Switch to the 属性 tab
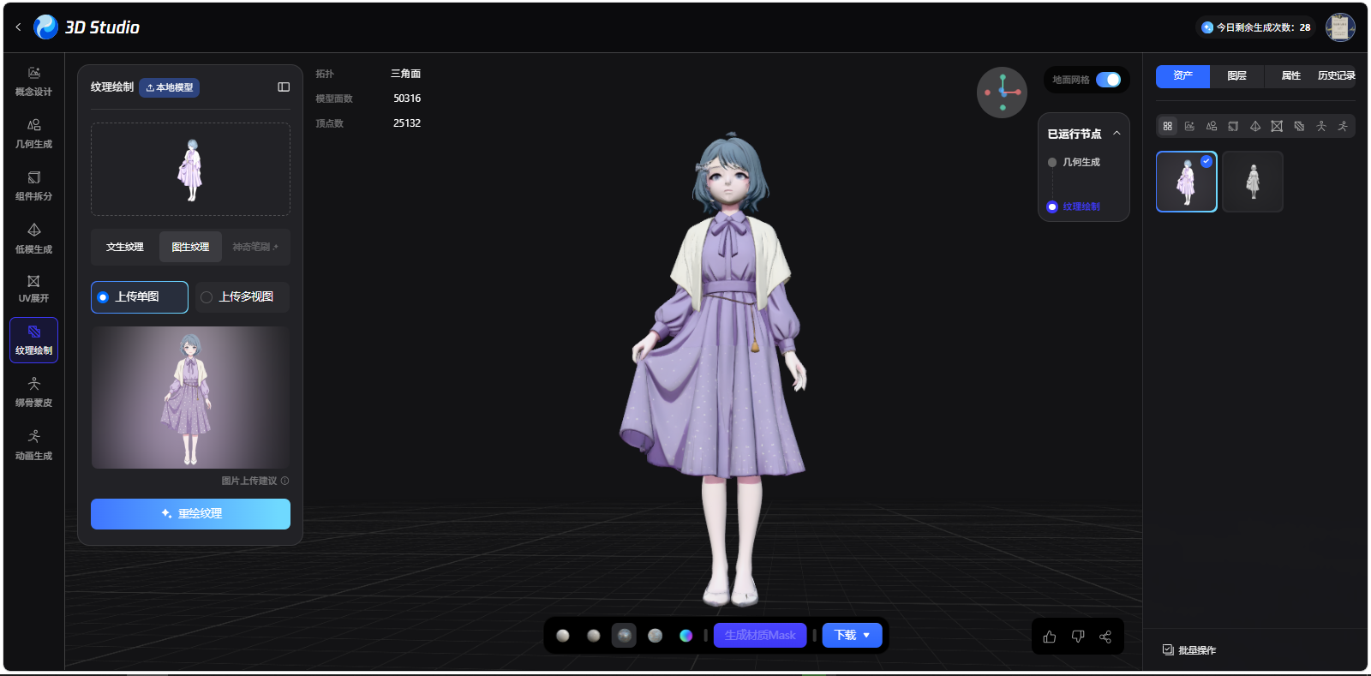1371x676 pixels. coord(1290,76)
